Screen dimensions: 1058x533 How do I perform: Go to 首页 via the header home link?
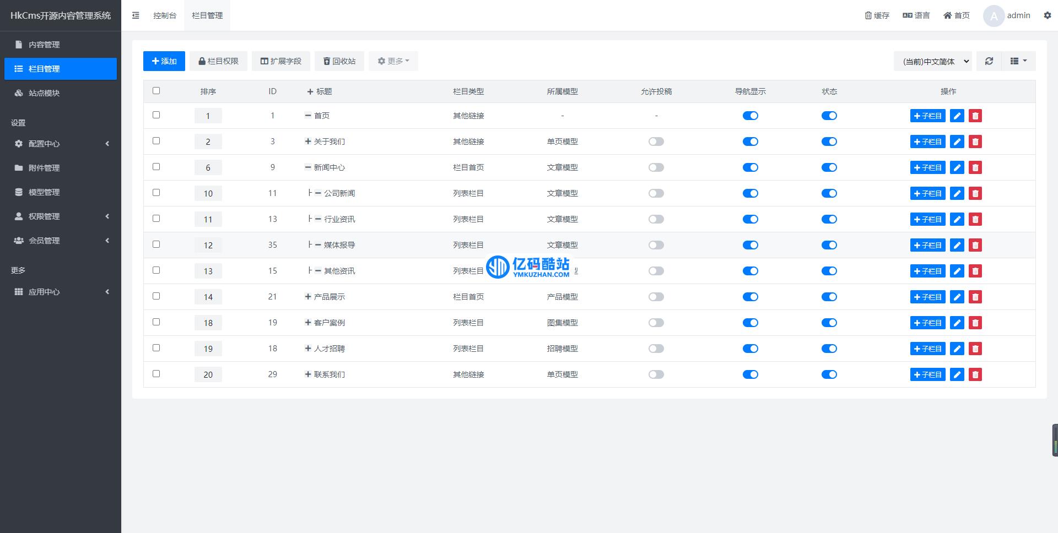[957, 15]
